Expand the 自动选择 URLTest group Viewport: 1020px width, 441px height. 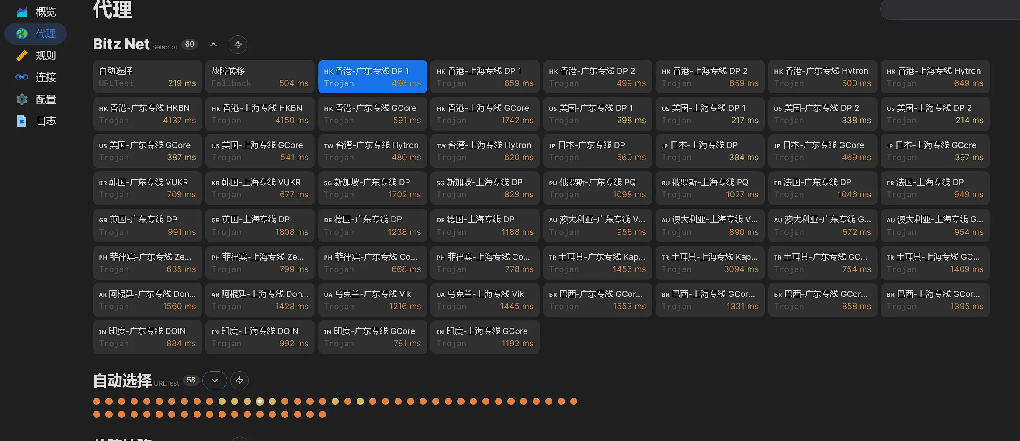click(215, 380)
